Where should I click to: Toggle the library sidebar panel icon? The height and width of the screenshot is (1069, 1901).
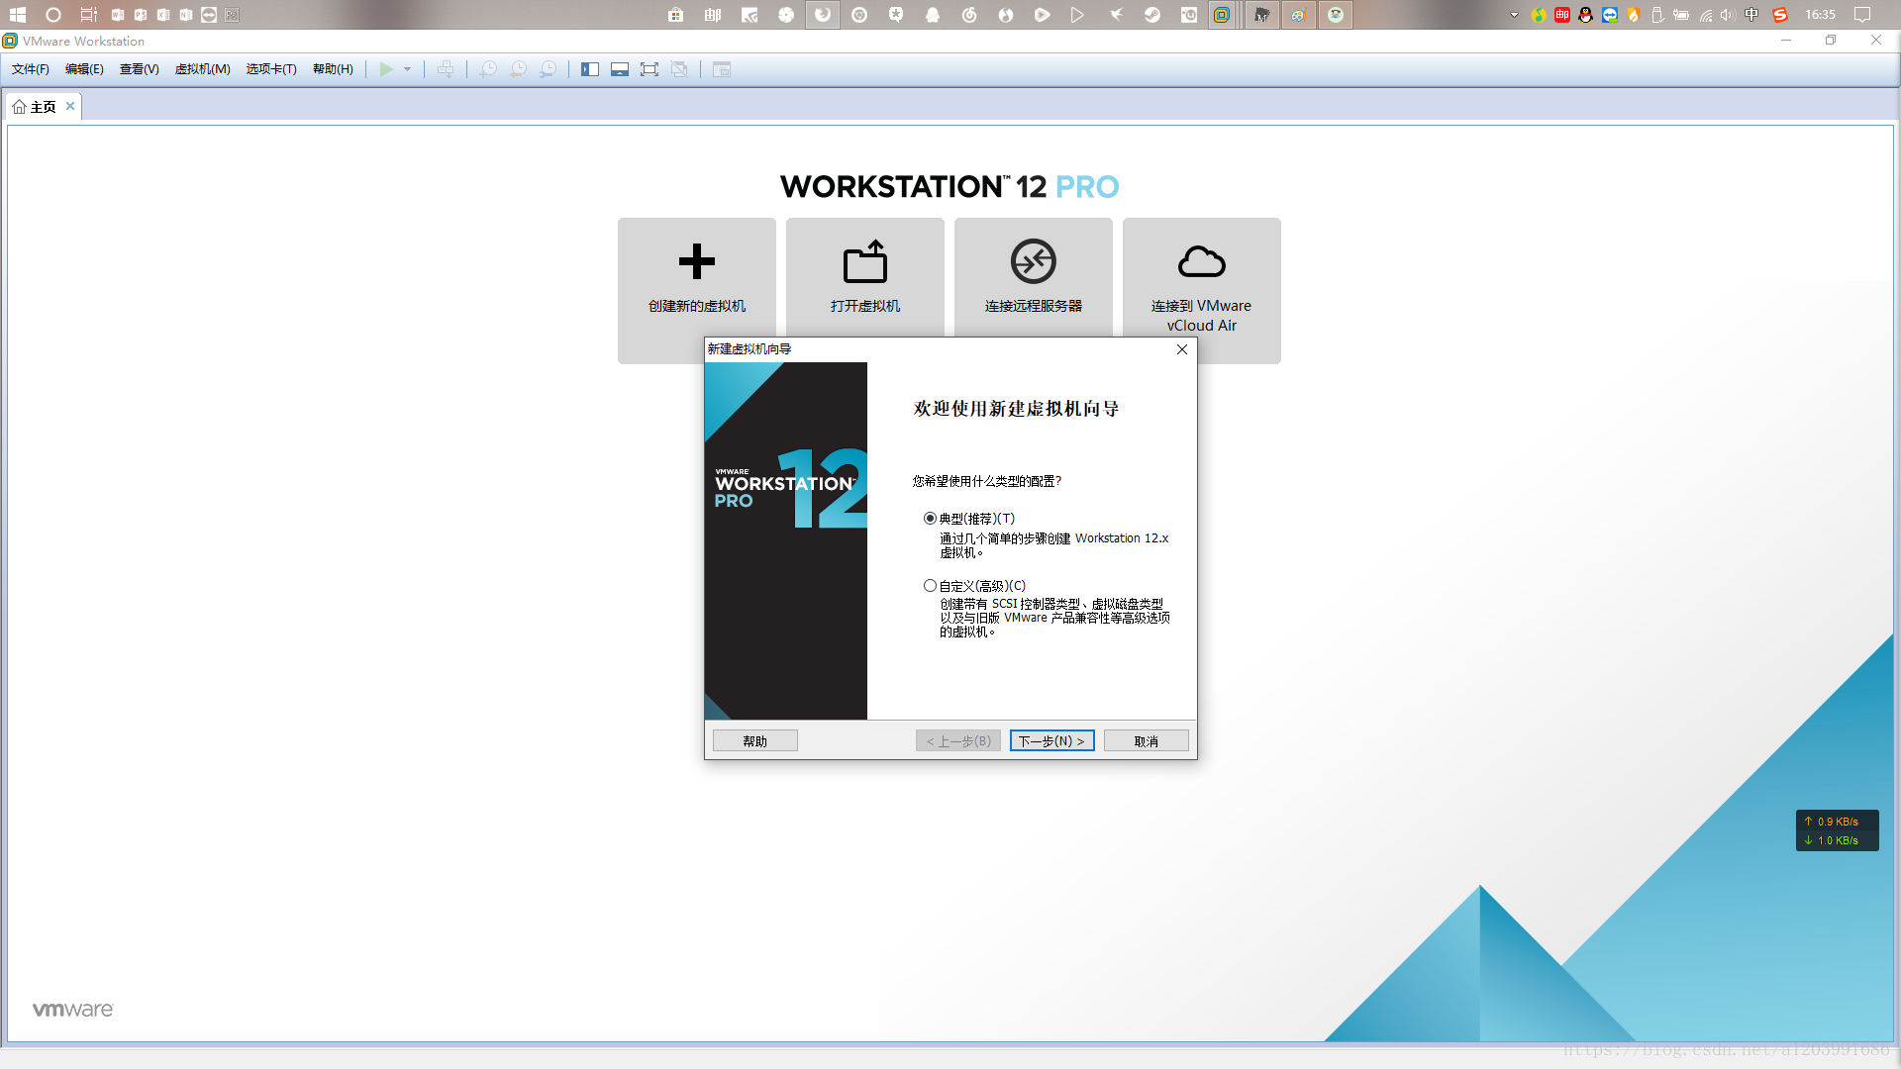pyautogui.click(x=590, y=69)
